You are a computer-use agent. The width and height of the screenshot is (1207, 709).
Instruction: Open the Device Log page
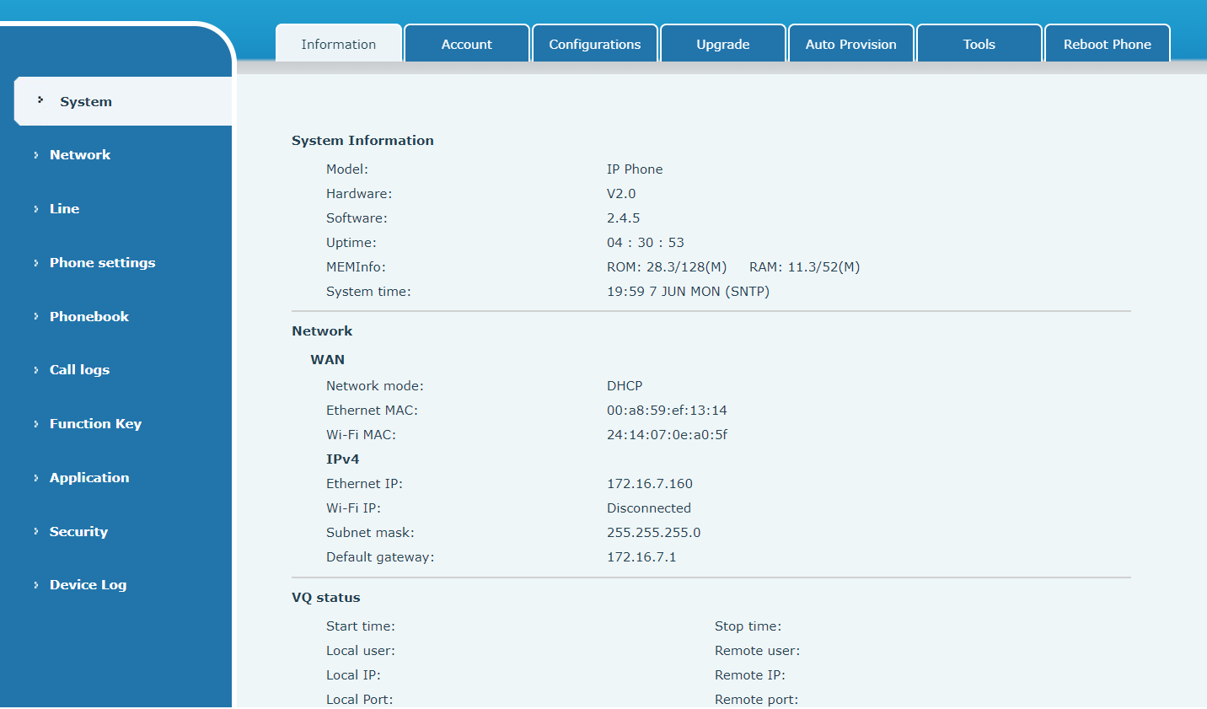[x=88, y=584]
